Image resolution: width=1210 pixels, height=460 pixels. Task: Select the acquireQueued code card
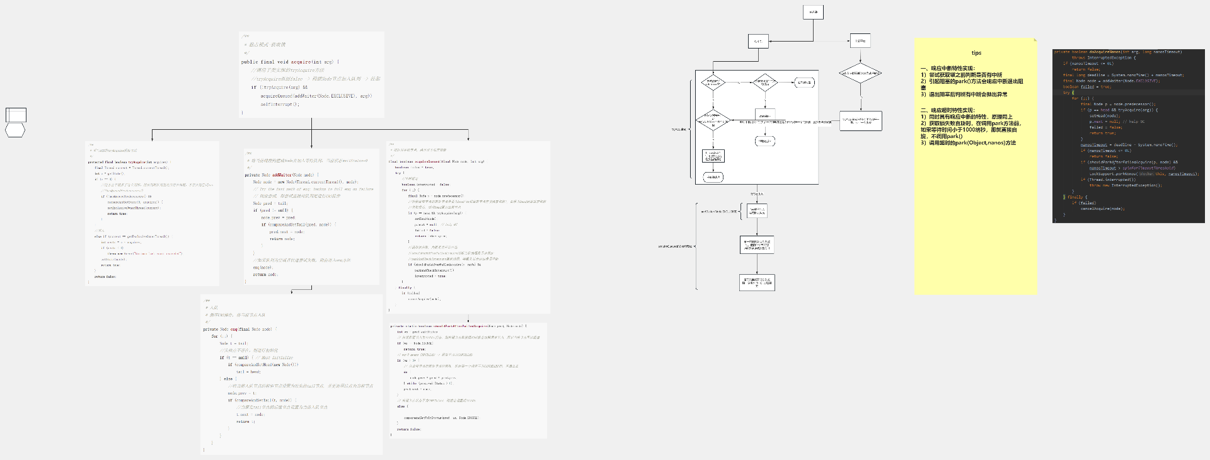tap(468, 227)
